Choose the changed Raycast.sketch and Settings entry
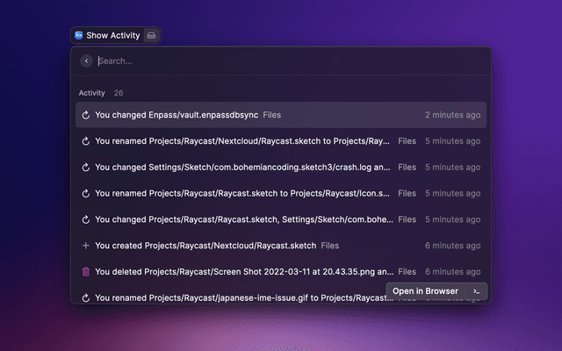Image resolution: width=562 pixels, height=351 pixels. pyautogui.click(x=242, y=219)
